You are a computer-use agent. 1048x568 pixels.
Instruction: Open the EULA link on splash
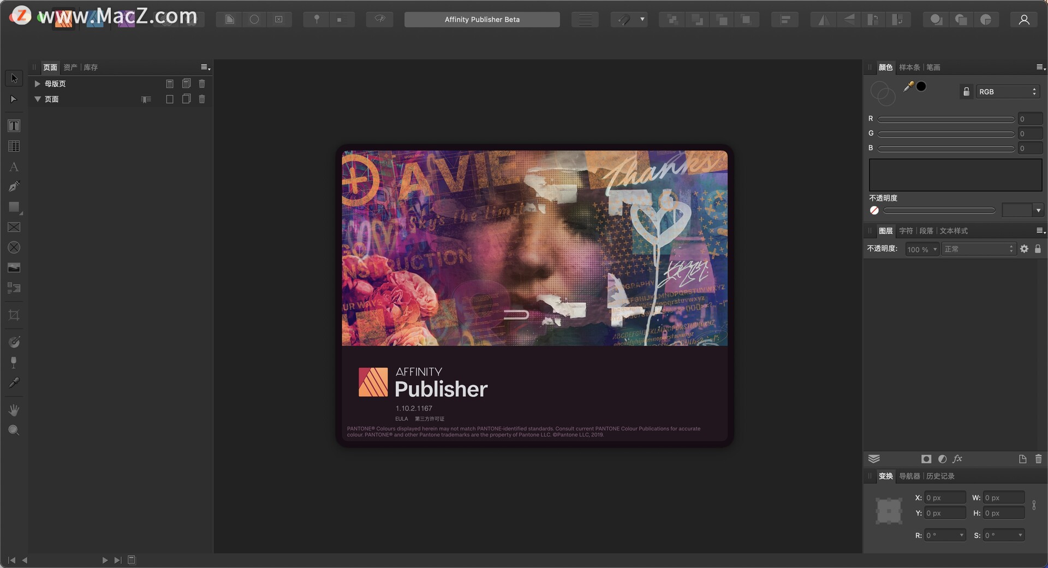(401, 419)
